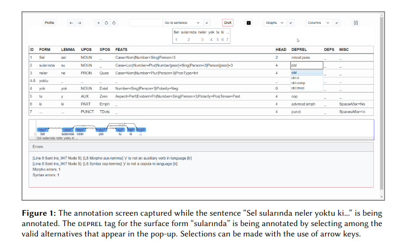Click LEMMA cell 'su' in row 2

(x=63, y=65)
